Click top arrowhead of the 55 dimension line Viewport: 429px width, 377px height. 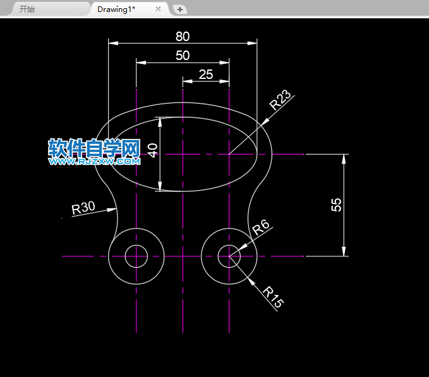[344, 159]
